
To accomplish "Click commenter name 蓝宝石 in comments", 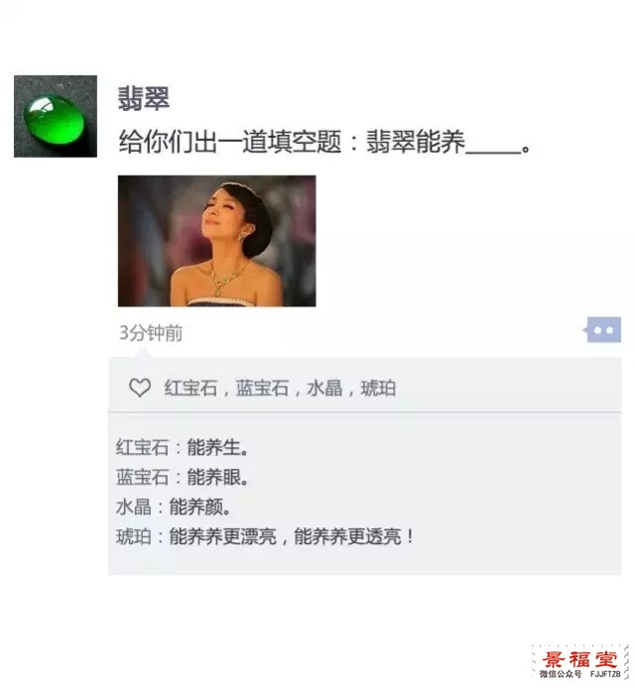I will click(x=142, y=477).
